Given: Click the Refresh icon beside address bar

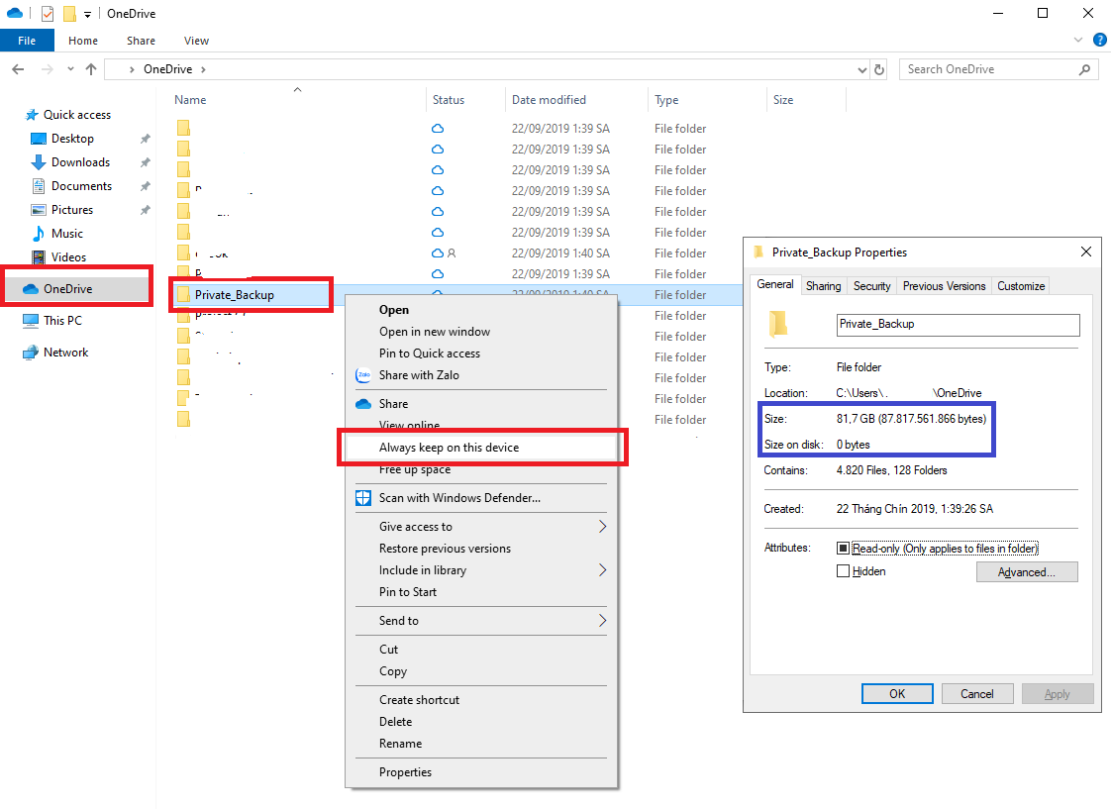Looking at the screenshot, I should click(x=879, y=69).
